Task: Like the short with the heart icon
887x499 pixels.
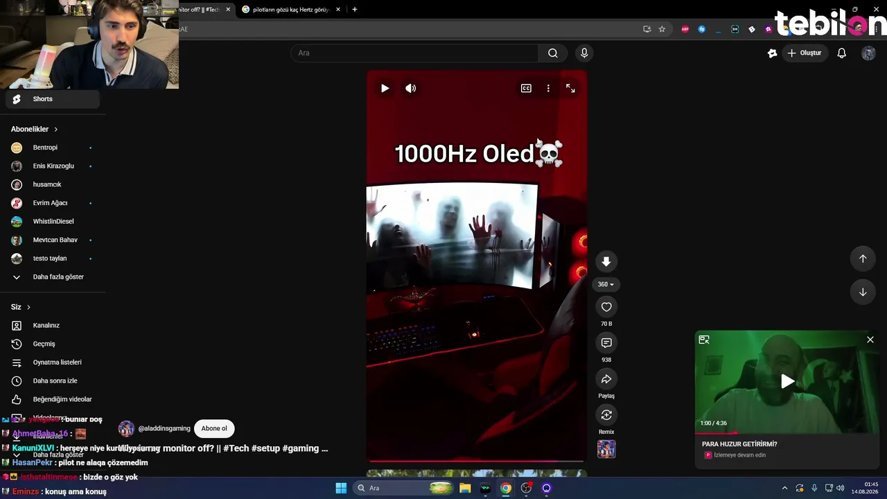Action: (x=606, y=307)
